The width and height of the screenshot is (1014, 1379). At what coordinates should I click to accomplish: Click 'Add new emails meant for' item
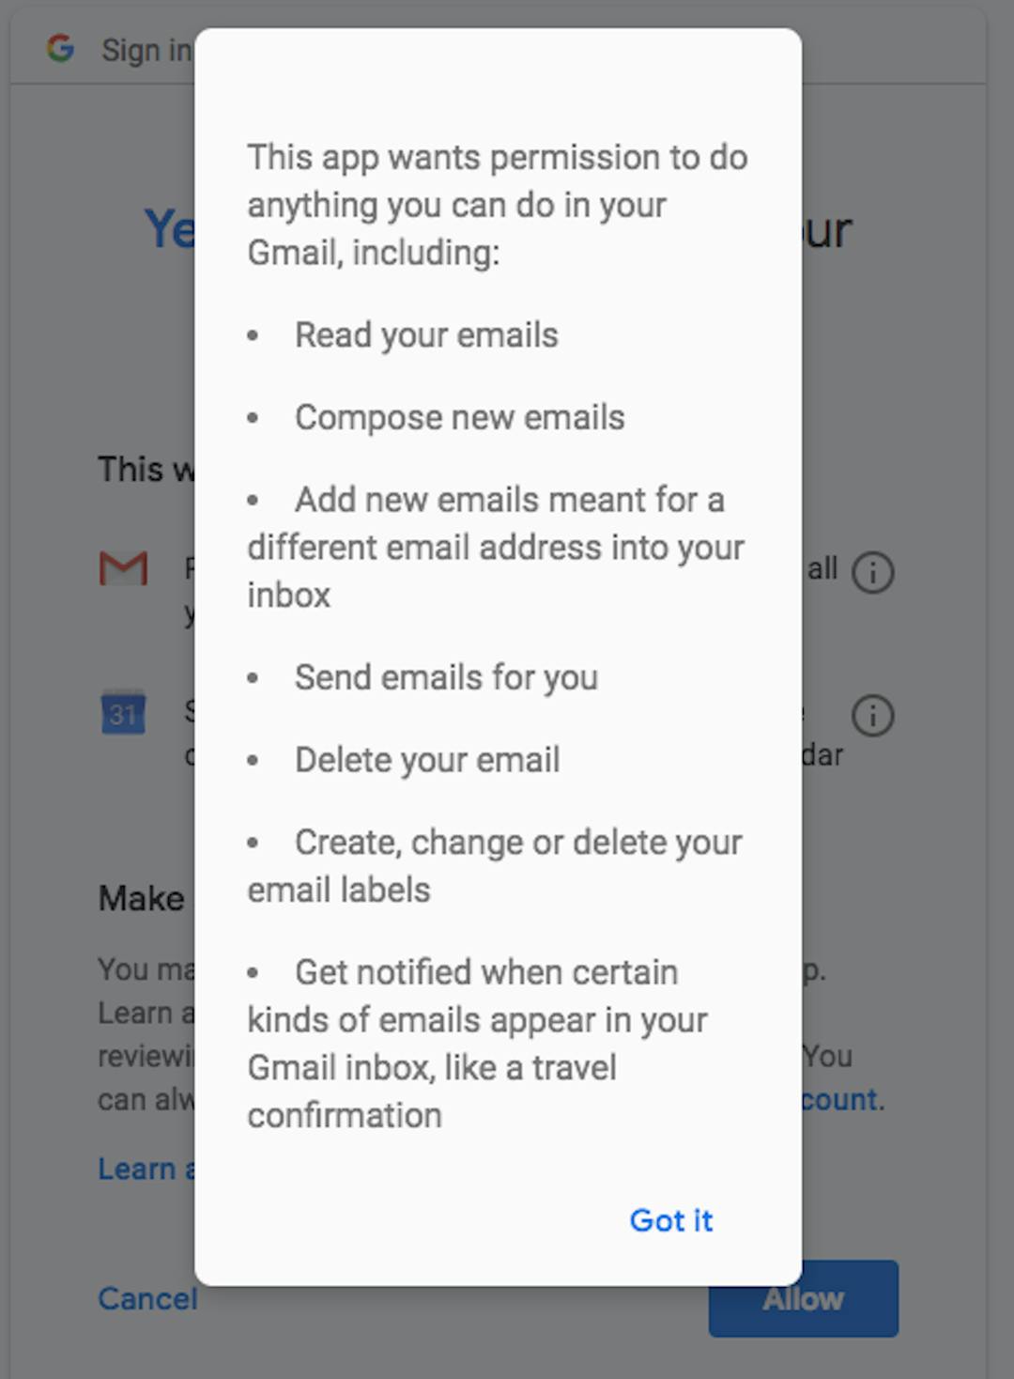point(496,548)
